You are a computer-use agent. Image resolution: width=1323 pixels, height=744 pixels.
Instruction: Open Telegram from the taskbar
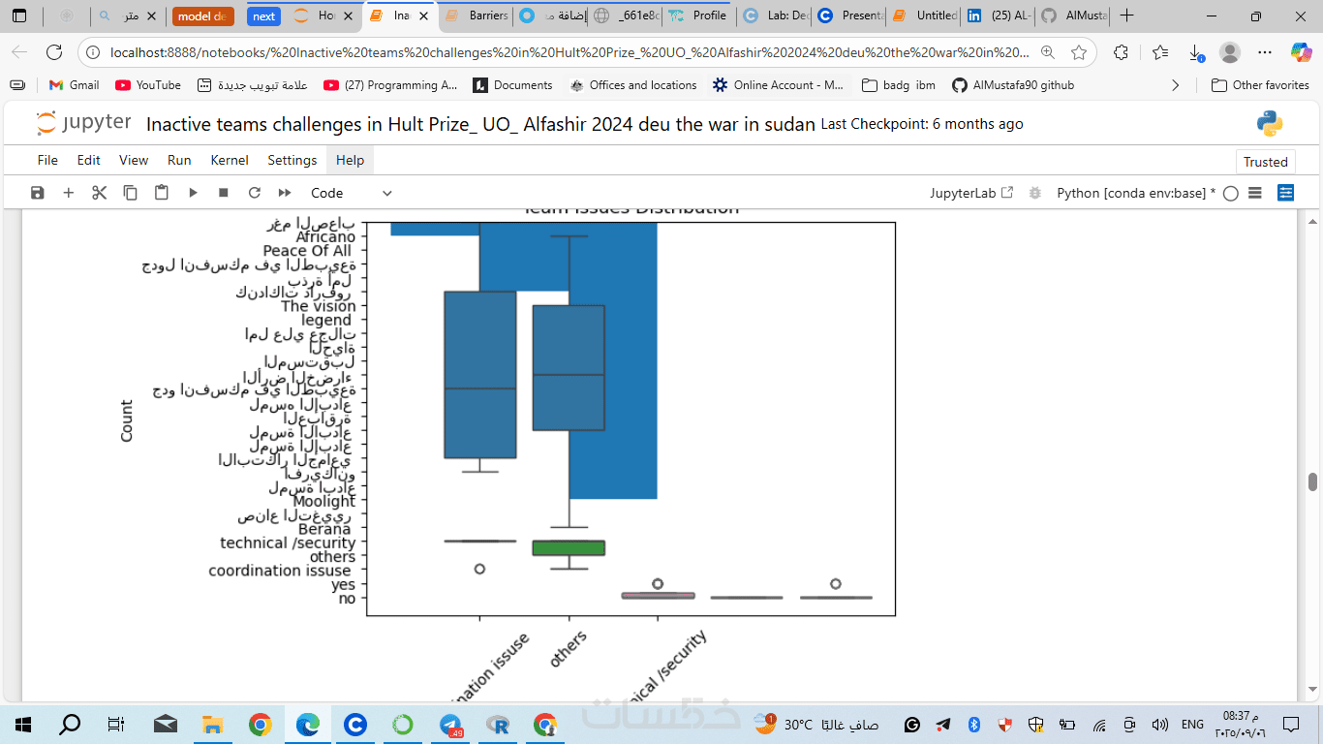pyautogui.click(x=450, y=725)
